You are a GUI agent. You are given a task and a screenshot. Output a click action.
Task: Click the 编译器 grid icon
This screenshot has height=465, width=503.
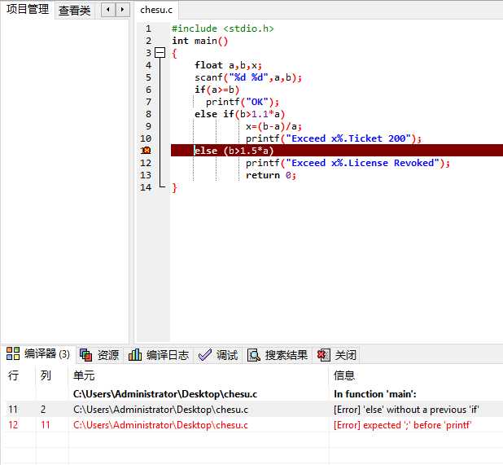[x=13, y=353]
